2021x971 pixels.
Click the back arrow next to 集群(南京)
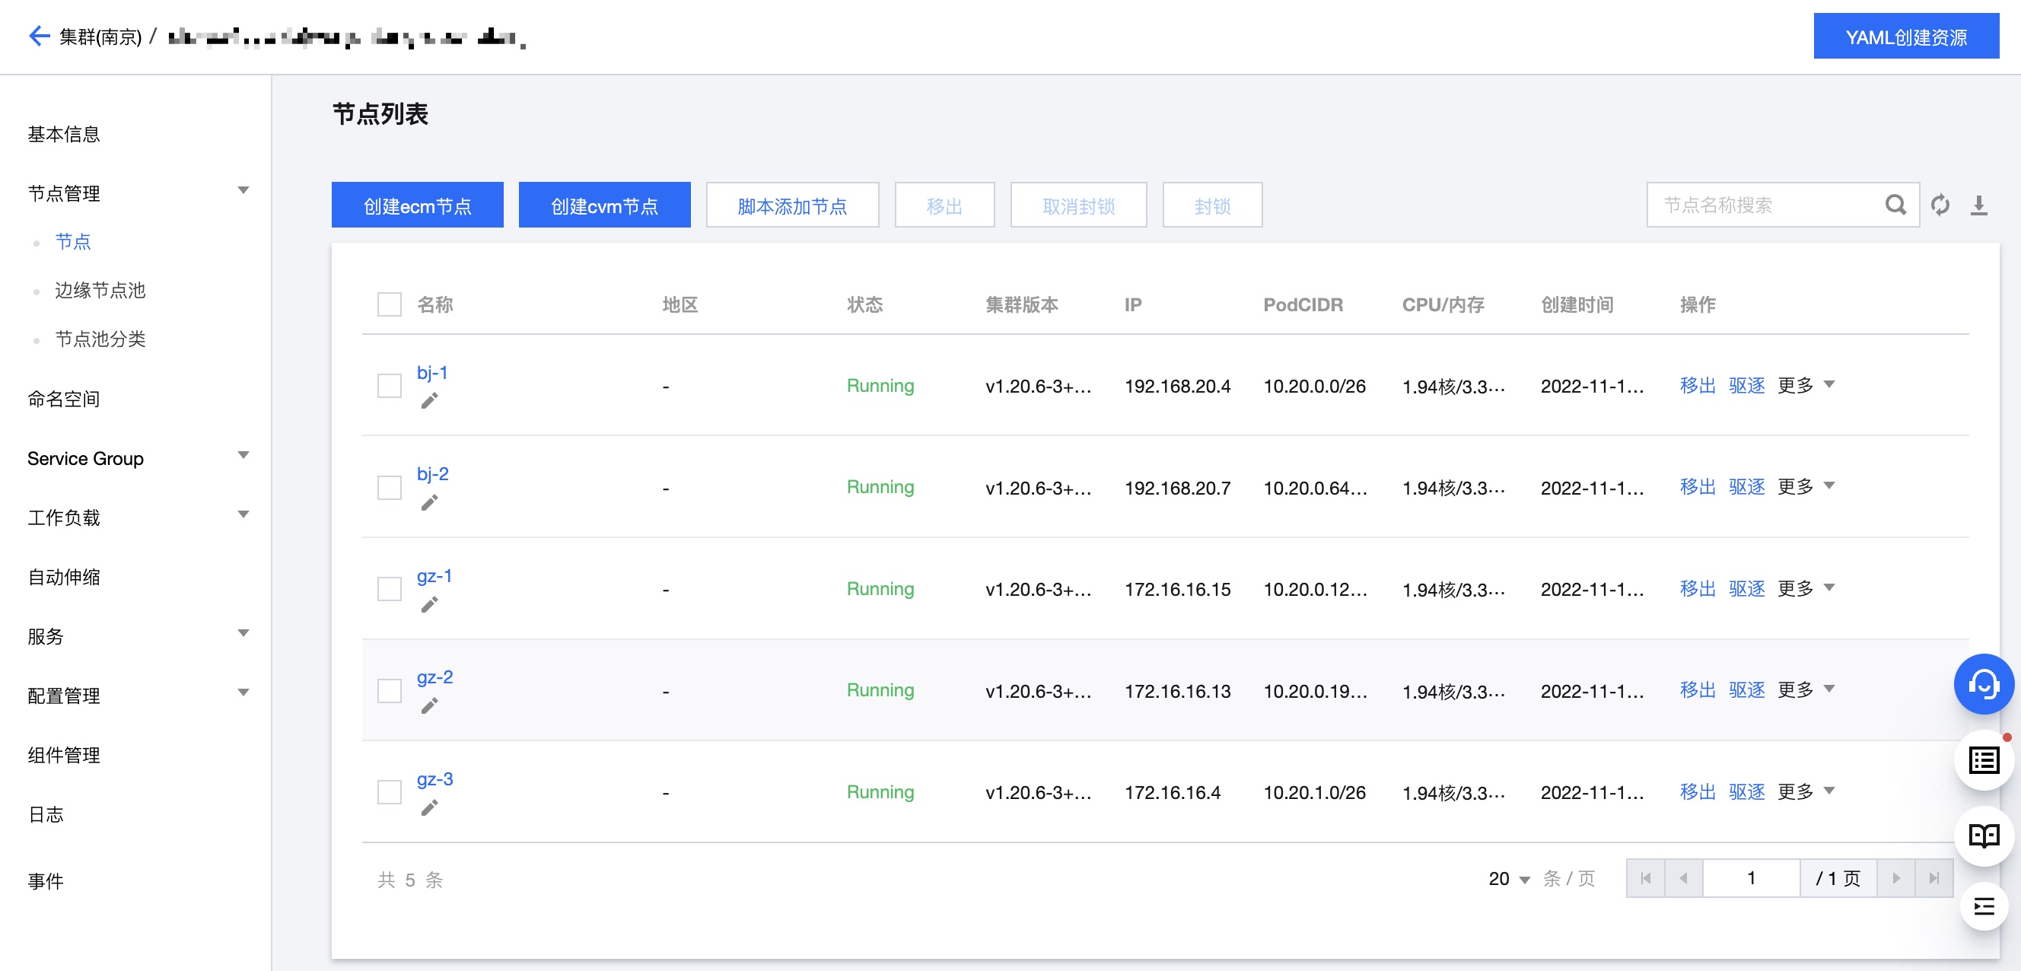point(39,36)
